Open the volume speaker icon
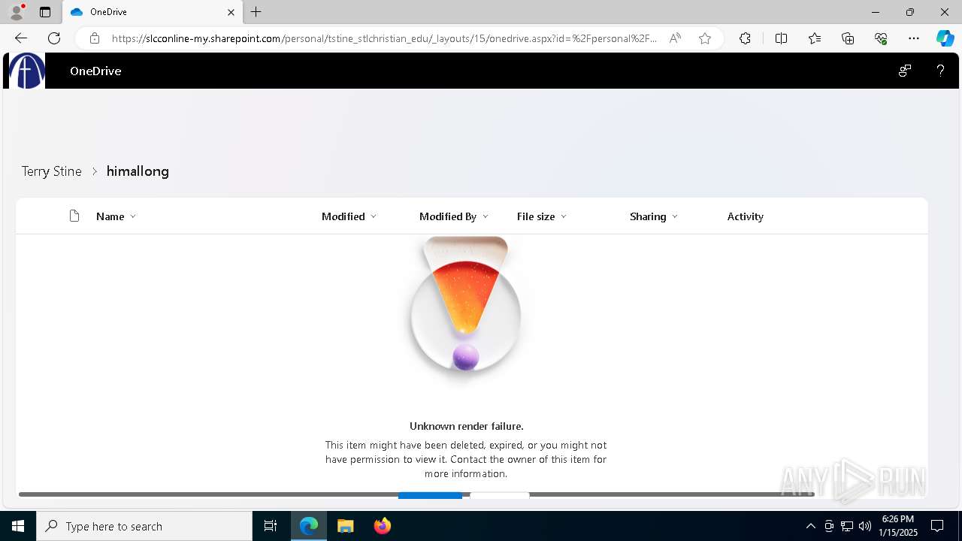Screen dimensions: 962x541 click(865, 526)
